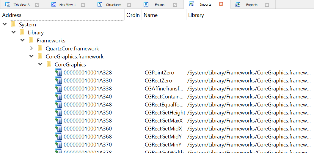The height and width of the screenshot is (153, 314).
Task: Sort by the Name column header
Action: [x=151, y=15]
